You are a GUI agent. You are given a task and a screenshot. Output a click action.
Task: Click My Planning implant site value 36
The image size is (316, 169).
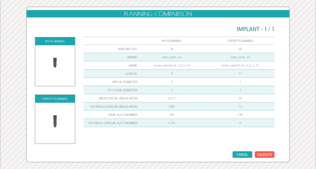tap(172, 49)
